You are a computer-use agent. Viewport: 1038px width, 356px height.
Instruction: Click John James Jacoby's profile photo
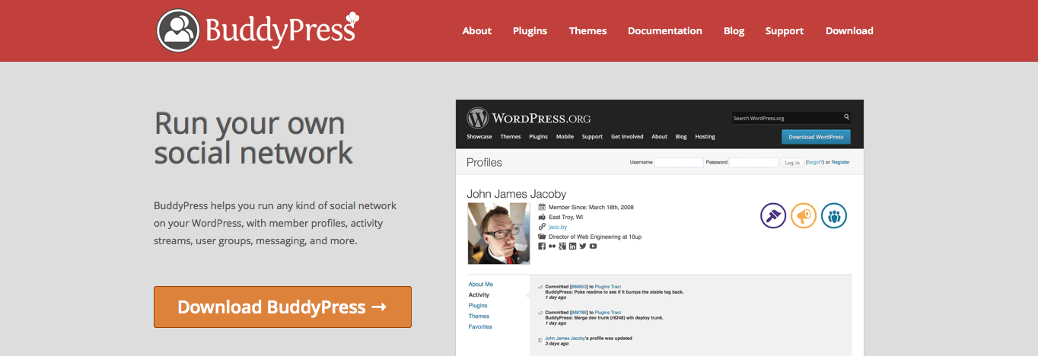tap(498, 234)
